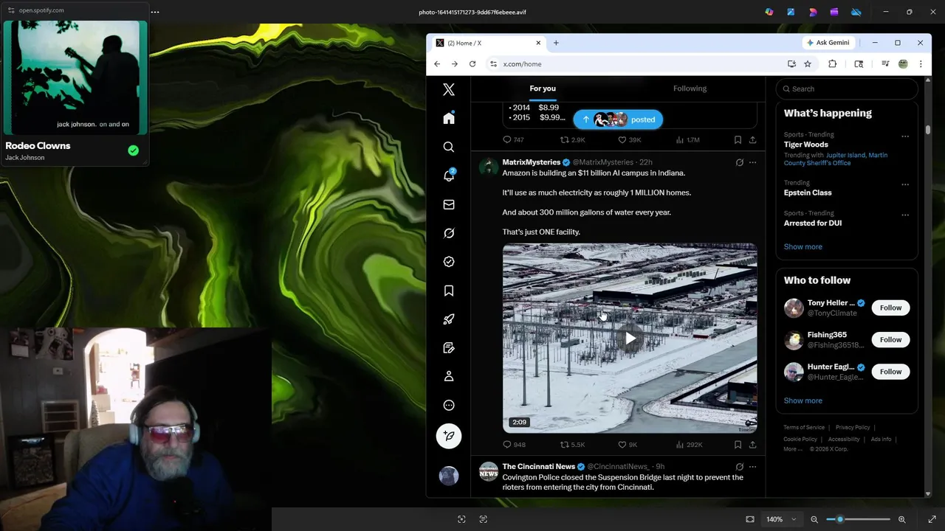Open a new Chrome tab
The image size is (945, 531).
[x=556, y=43]
